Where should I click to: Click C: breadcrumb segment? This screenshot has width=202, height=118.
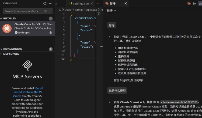click(60, 10)
